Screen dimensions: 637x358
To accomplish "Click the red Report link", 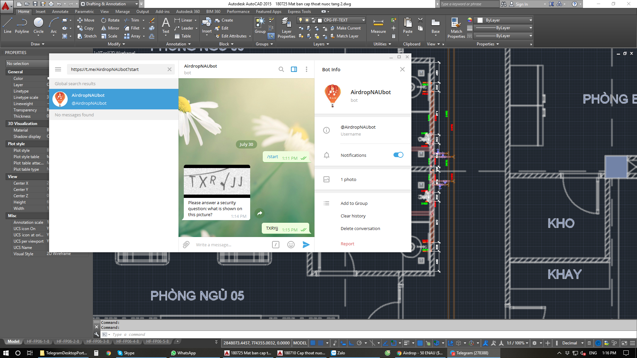I will pyautogui.click(x=347, y=244).
